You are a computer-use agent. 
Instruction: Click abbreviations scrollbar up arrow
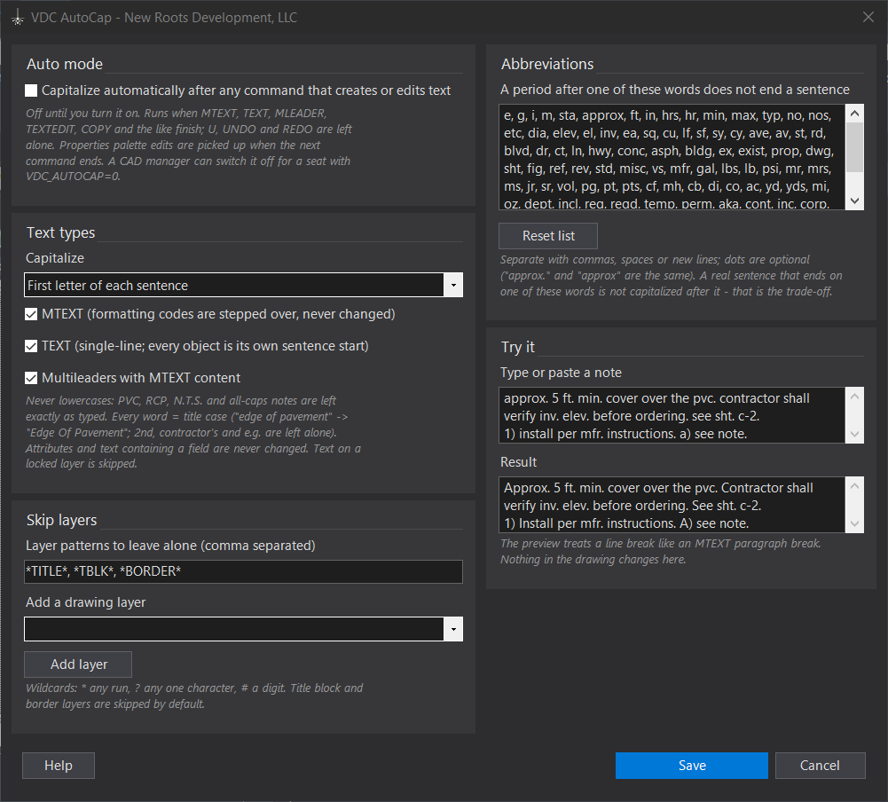point(854,114)
